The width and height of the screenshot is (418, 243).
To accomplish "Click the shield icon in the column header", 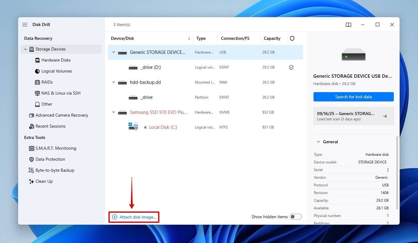I will pyautogui.click(x=292, y=38).
